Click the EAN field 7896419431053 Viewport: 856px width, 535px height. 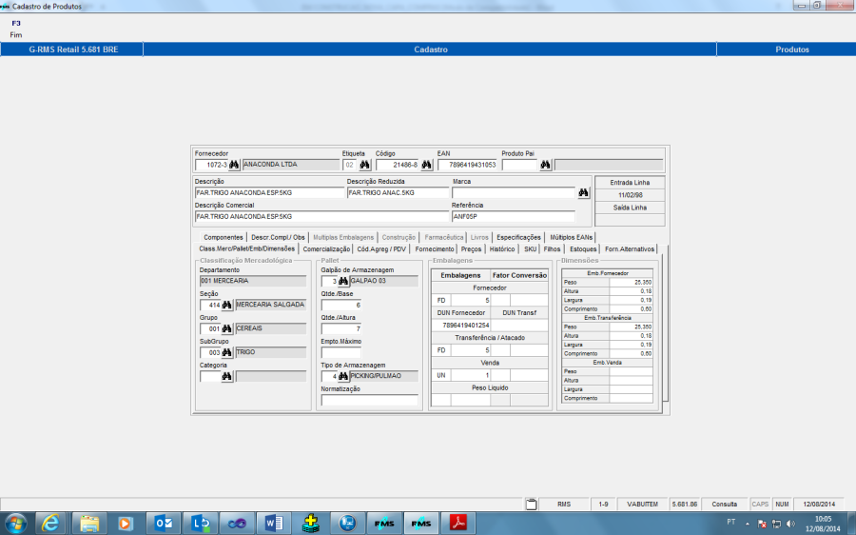[x=467, y=165]
